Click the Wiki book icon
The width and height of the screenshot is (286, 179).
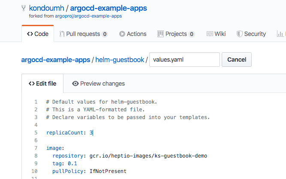click(210, 34)
